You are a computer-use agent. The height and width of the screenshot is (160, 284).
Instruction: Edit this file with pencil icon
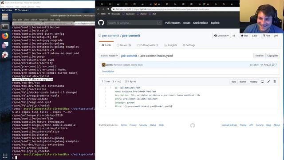pos(268,82)
